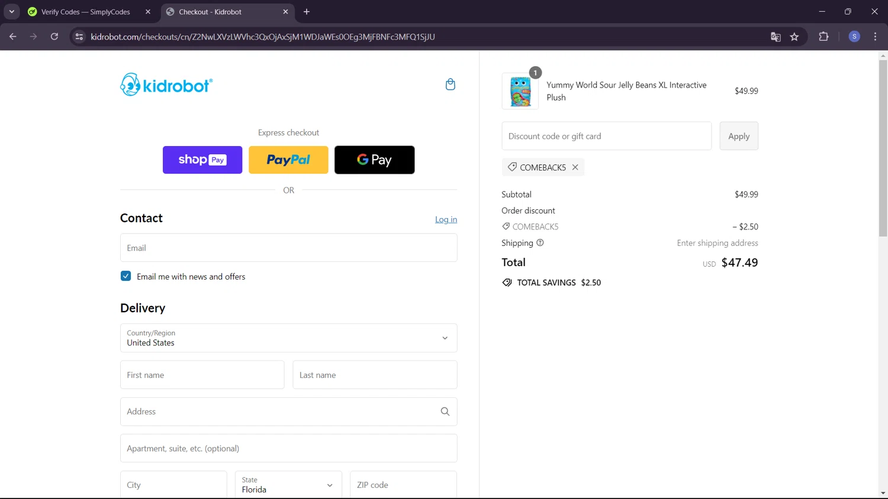
Task: Uncheck Email me with news and offers
Action: click(126, 276)
